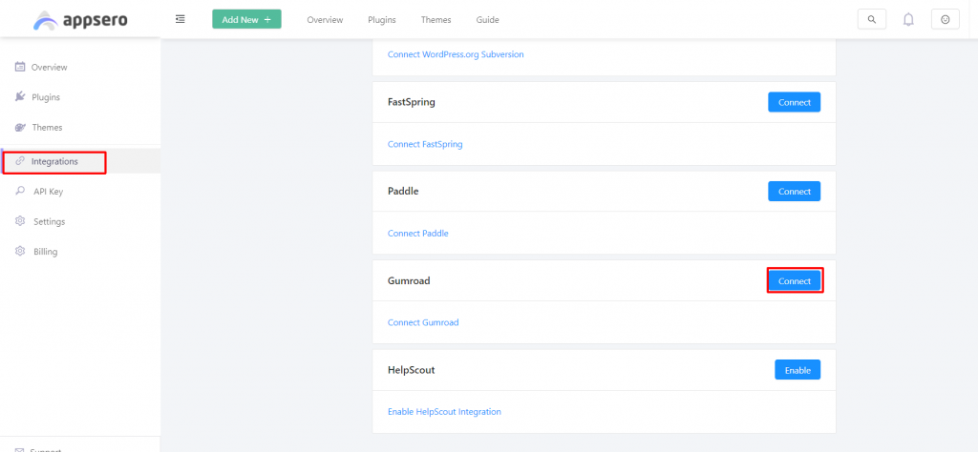
Task: Connect the Paddle integration
Action: click(794, 191)
